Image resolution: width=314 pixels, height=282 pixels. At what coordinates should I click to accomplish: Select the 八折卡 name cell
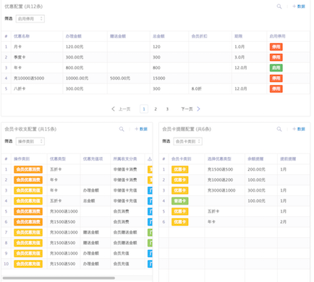pyautogui.click(x=20, y=89)
